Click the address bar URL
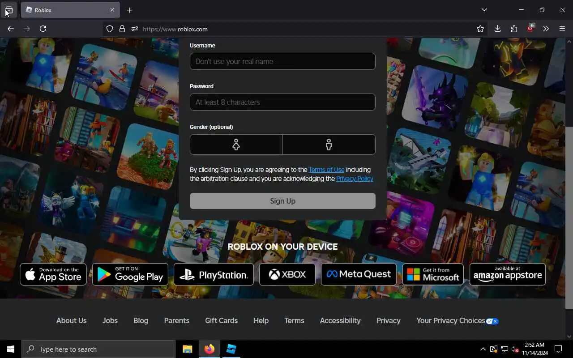The width and height of the screenshot is (573, 358). point(175,29)
